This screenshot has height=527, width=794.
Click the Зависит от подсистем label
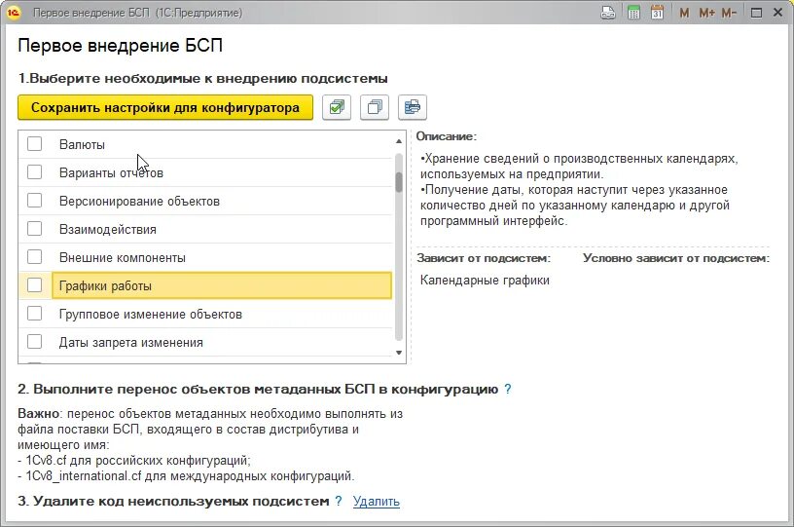[484, 258]
